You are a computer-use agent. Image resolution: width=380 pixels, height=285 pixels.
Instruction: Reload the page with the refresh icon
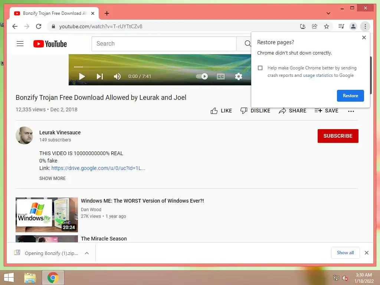[x=39, y=26]
